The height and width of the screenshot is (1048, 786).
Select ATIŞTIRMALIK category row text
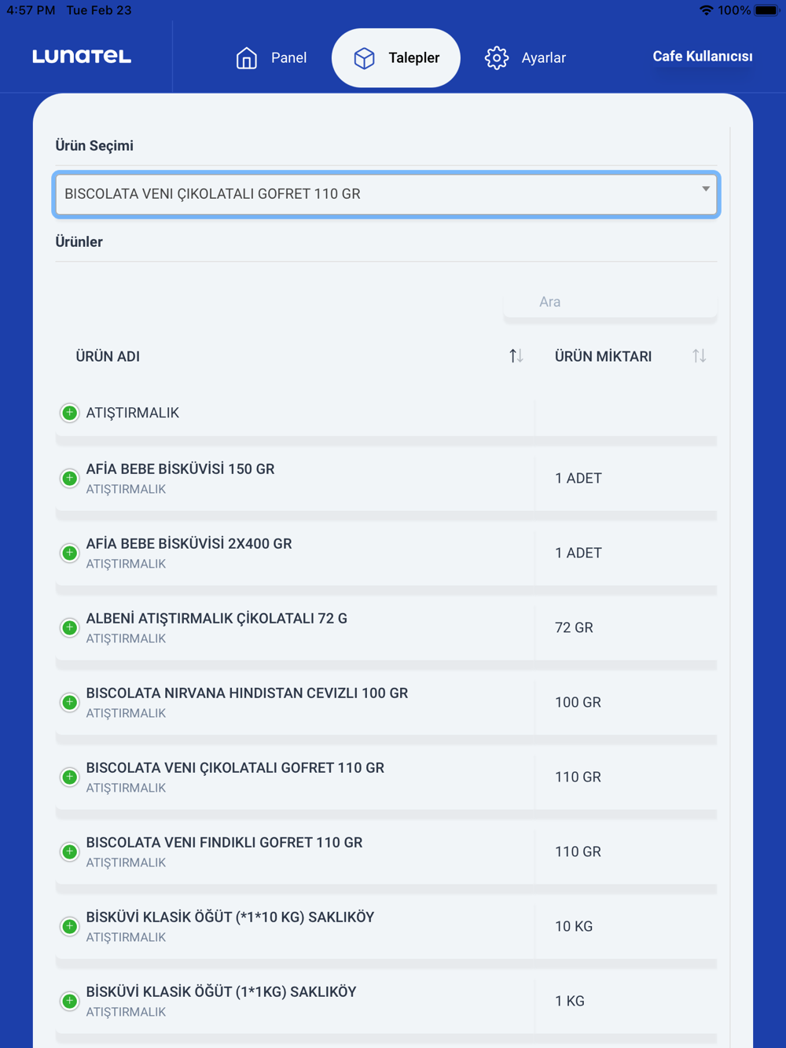pos(133,413)
